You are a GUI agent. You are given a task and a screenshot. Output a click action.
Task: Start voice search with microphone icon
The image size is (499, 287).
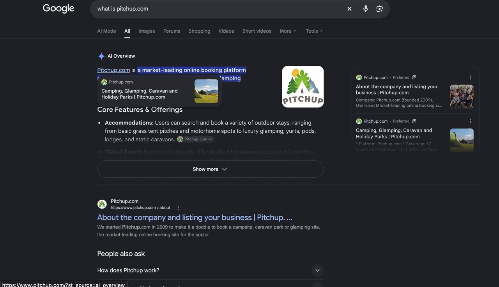[366, 9]
